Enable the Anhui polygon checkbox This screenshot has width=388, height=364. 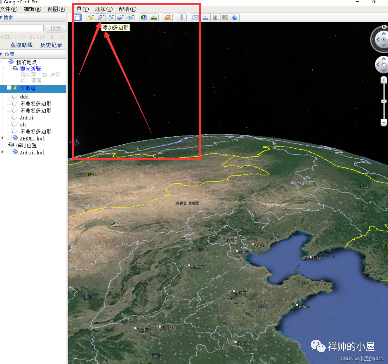point(9,116)
